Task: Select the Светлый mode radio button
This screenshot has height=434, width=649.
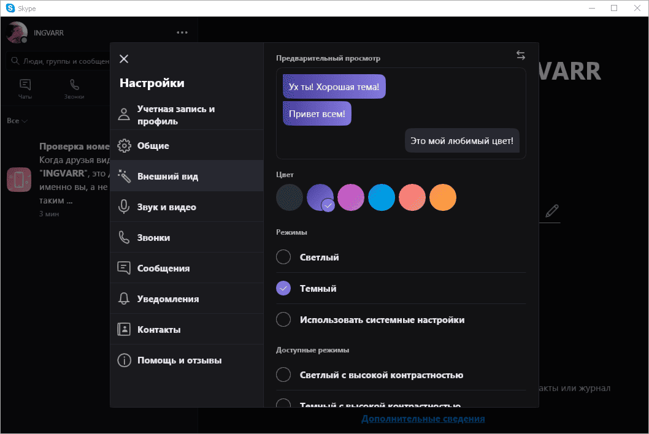Action: tap(283, 257)
